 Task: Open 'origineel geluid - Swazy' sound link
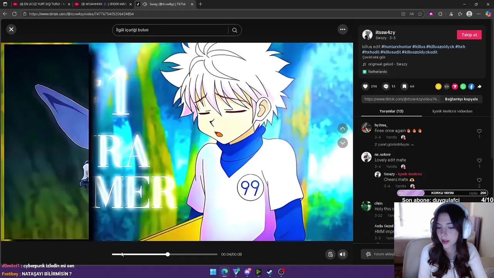387,64
